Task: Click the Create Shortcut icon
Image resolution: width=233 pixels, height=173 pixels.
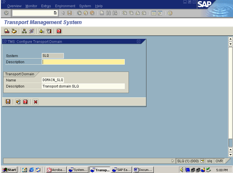Action: pyautogui.click(x=160, y=13)
